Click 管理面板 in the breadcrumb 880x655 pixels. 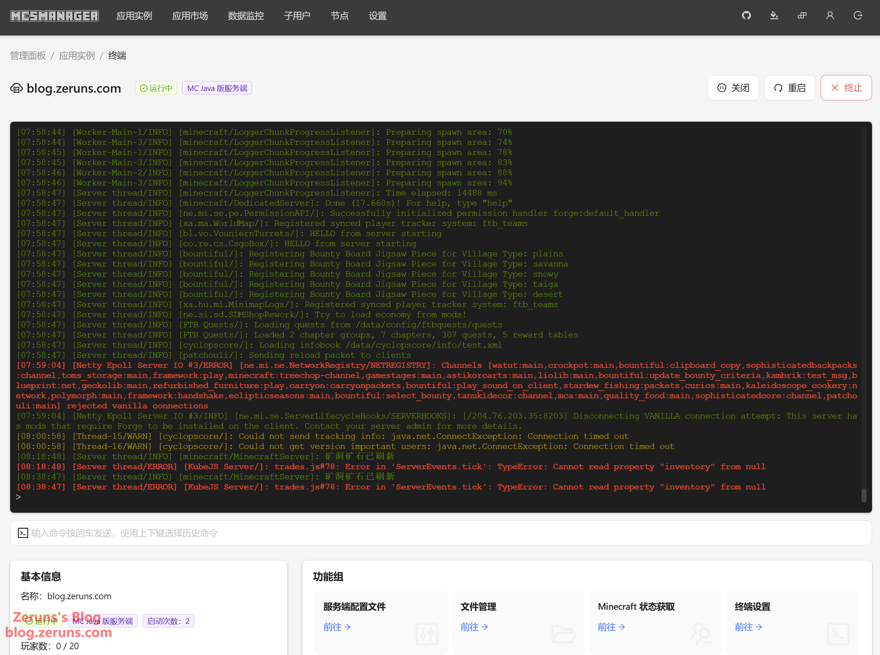28,55
